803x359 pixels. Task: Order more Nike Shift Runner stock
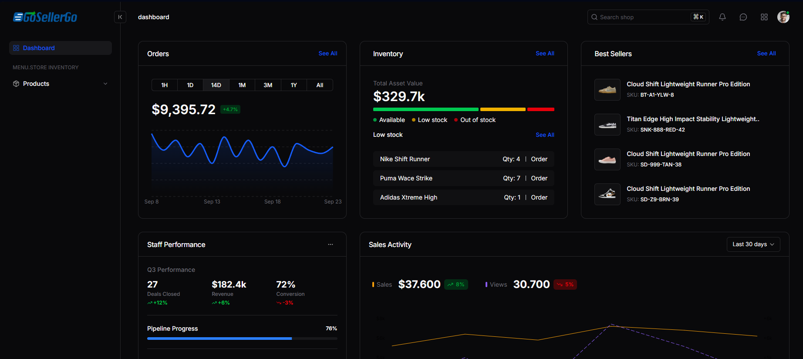pyautogui.click(x=539, y=159)
